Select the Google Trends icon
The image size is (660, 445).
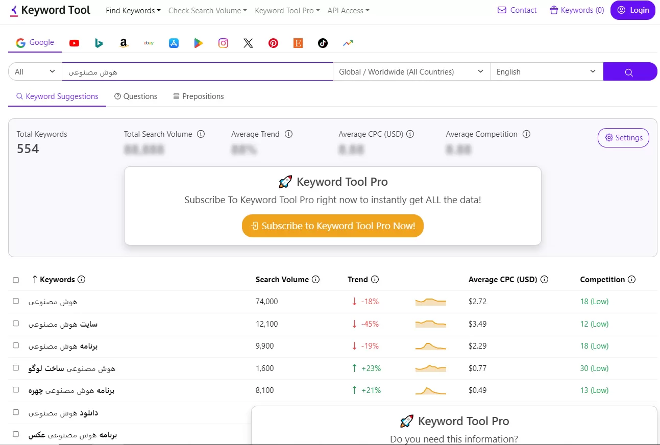point(348,43)
